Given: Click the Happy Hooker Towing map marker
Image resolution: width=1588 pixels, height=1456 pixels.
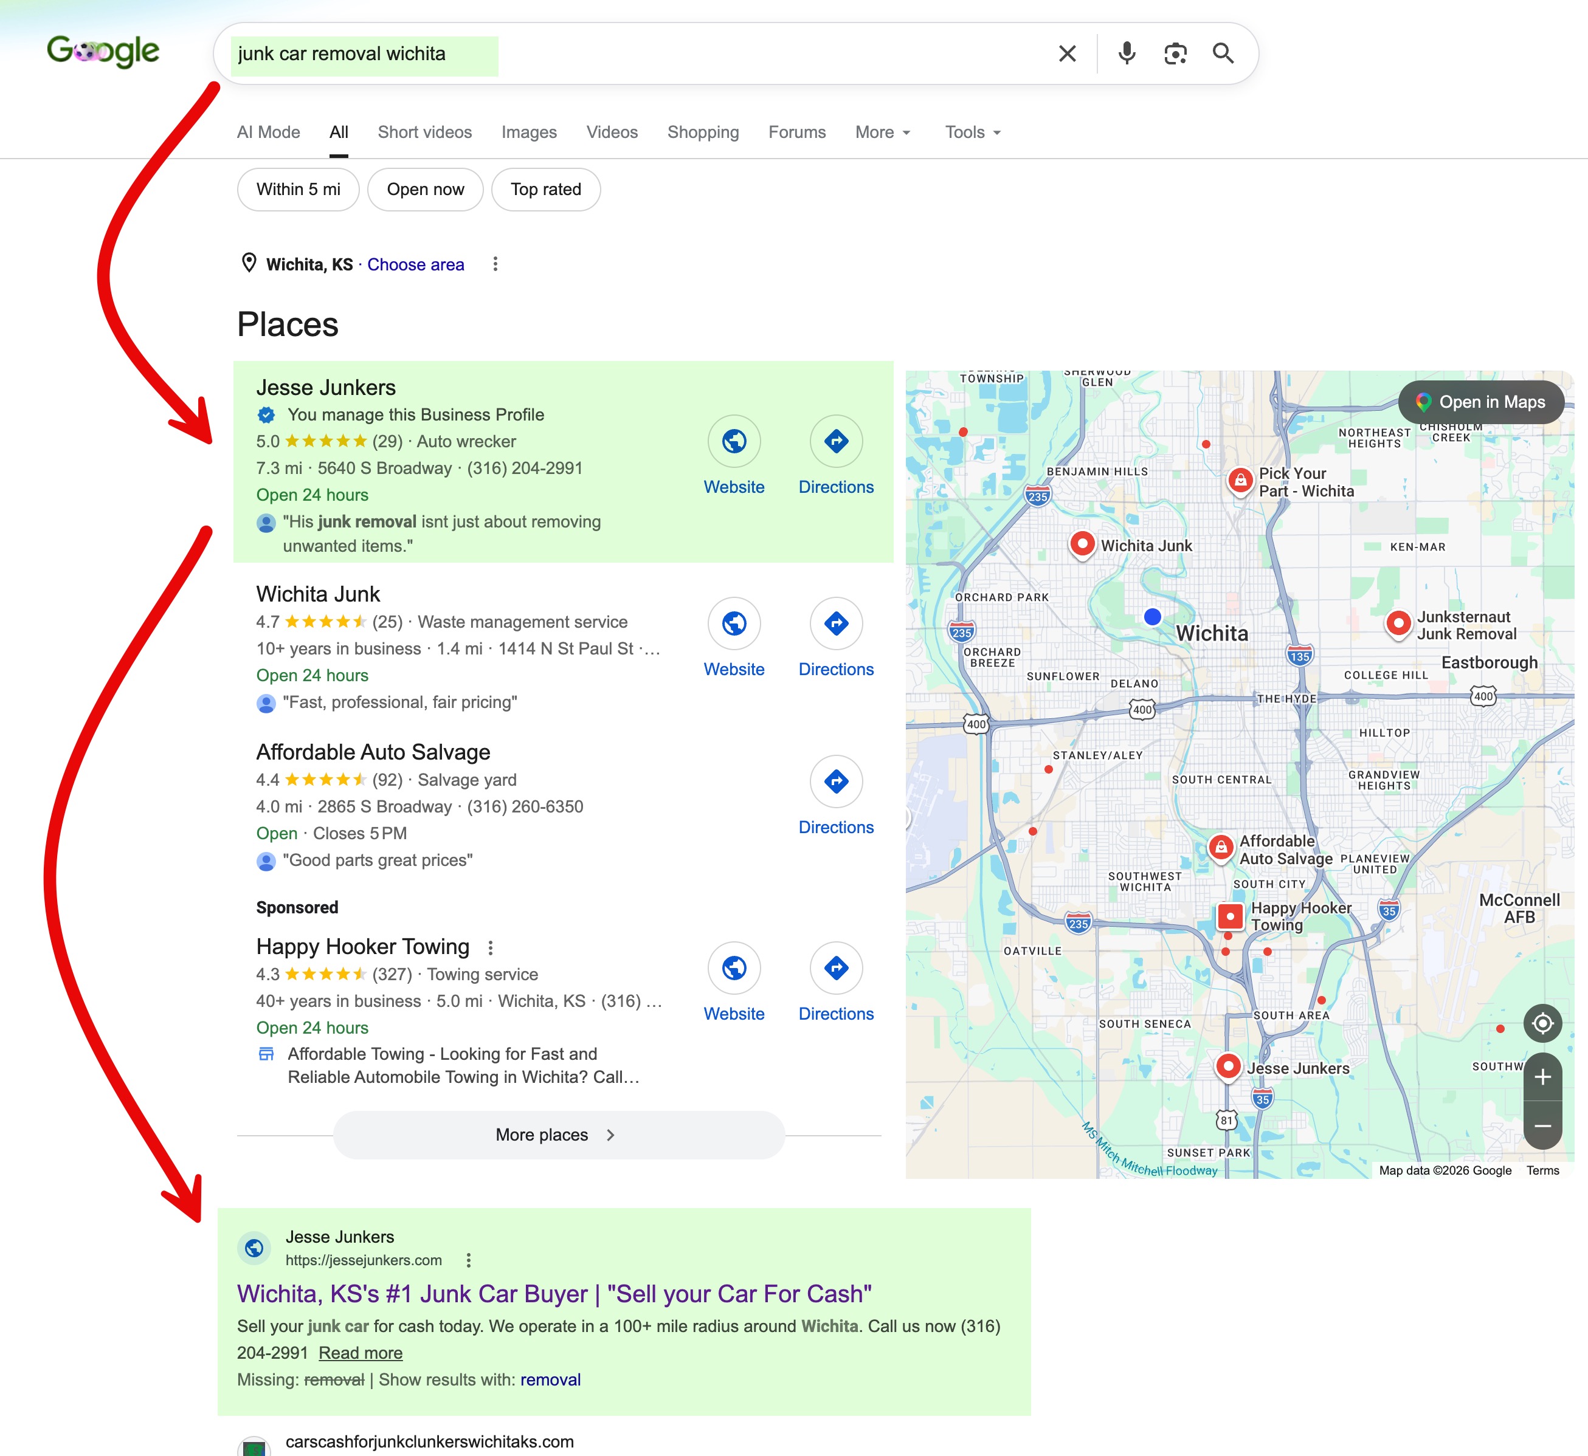Looking at the screenshot, I should [1229, 916].
